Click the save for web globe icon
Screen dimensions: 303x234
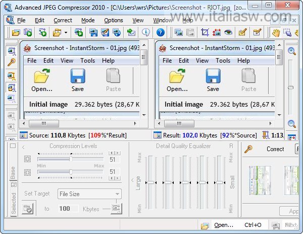click(x=117, y=32)
